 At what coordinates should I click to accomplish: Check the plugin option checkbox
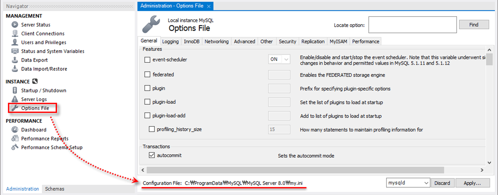pos(147,88)
